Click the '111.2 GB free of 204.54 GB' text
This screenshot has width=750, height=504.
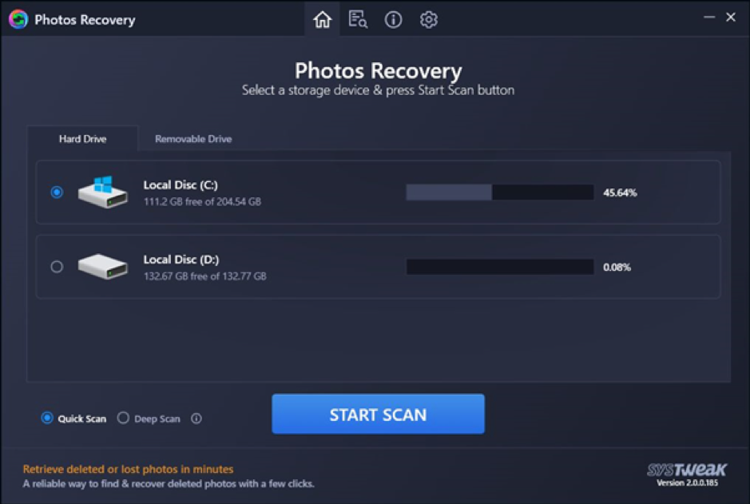coord(202,202)
